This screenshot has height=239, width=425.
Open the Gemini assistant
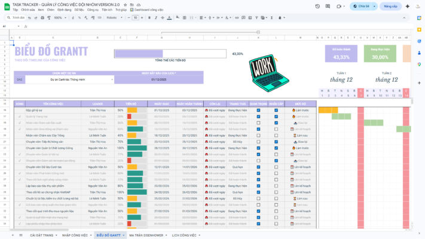[x=408, y=6]
